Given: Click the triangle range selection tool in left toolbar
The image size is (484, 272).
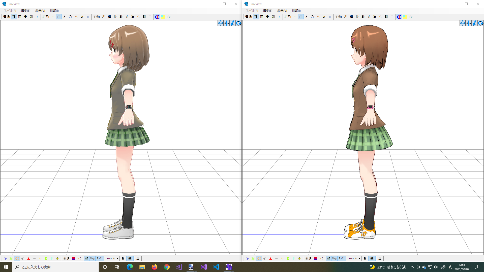Looking at the screenshot, I should 76,17.
